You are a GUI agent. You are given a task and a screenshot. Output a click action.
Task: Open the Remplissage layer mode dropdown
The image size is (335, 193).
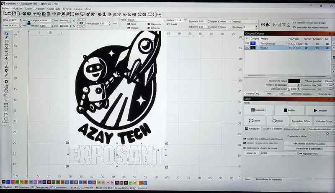[x=274, y=43]
